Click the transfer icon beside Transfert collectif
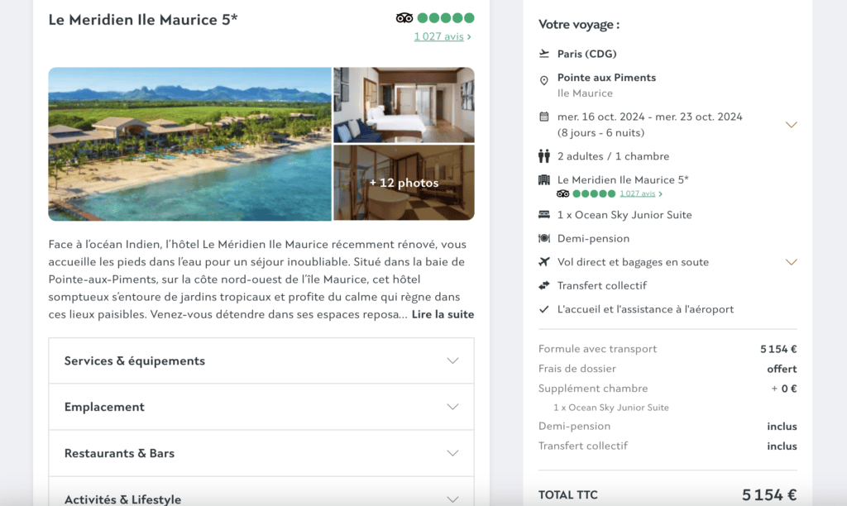The width and height of the screenshot is (847, 506). pos(543,285)
